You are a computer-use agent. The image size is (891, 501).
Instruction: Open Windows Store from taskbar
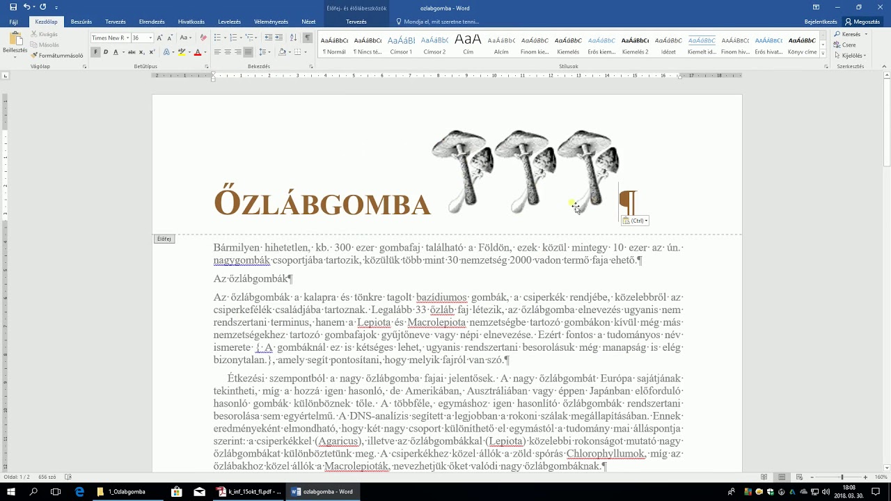click(x=177, y=491)
